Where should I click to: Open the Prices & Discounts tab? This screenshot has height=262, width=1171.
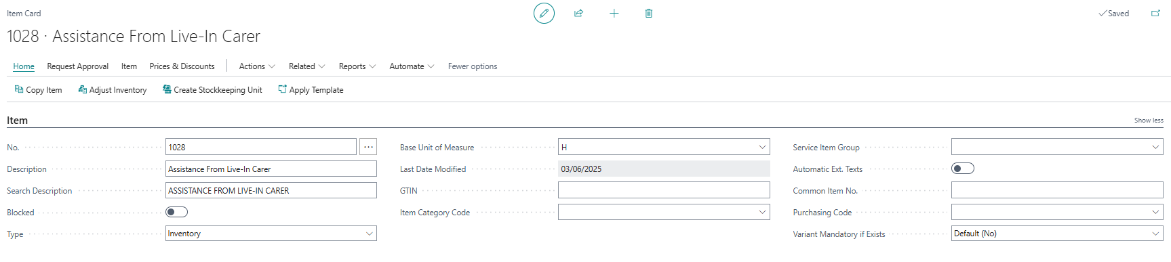click(x=182, y=66)
